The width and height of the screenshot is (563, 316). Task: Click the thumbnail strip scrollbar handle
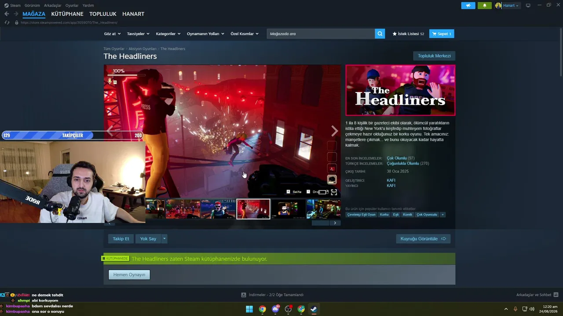pyautogui.click(x=320, y=223)
